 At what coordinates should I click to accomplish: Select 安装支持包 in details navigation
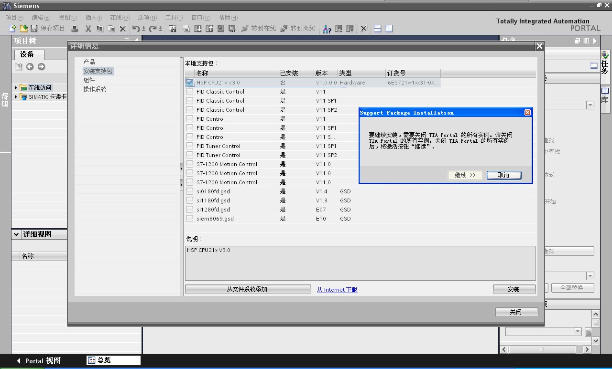coord(98,71)
